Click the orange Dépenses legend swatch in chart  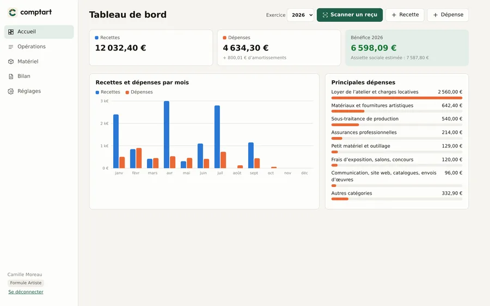click(x=127, y=92)
